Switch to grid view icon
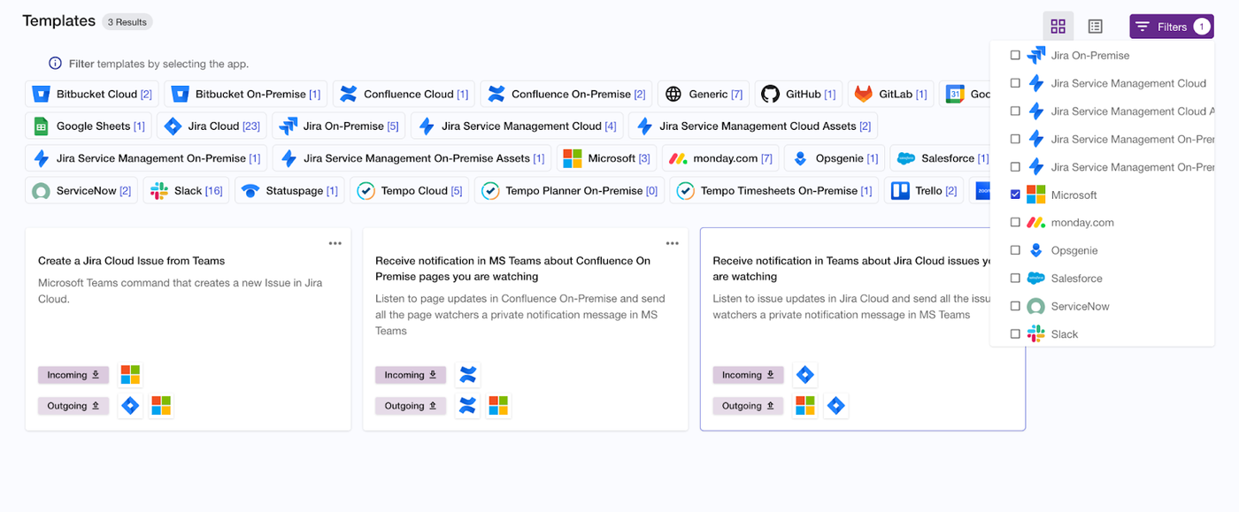Screen dimensions: 1239x512 pos(1058,27)
